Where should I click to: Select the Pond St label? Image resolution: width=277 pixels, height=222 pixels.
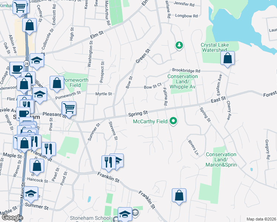[x=64, y=178]
